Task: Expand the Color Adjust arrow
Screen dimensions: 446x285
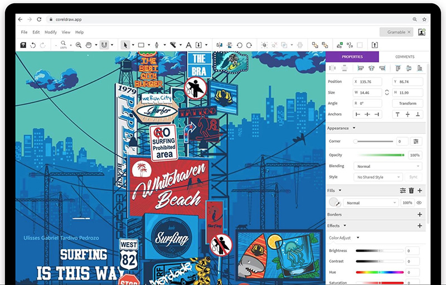Action: 358,238
